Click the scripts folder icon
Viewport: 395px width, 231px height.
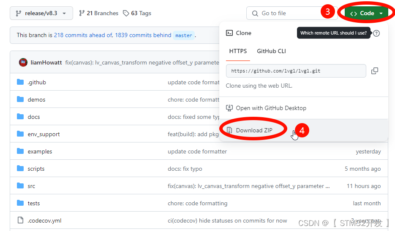(x=20, y=169)
